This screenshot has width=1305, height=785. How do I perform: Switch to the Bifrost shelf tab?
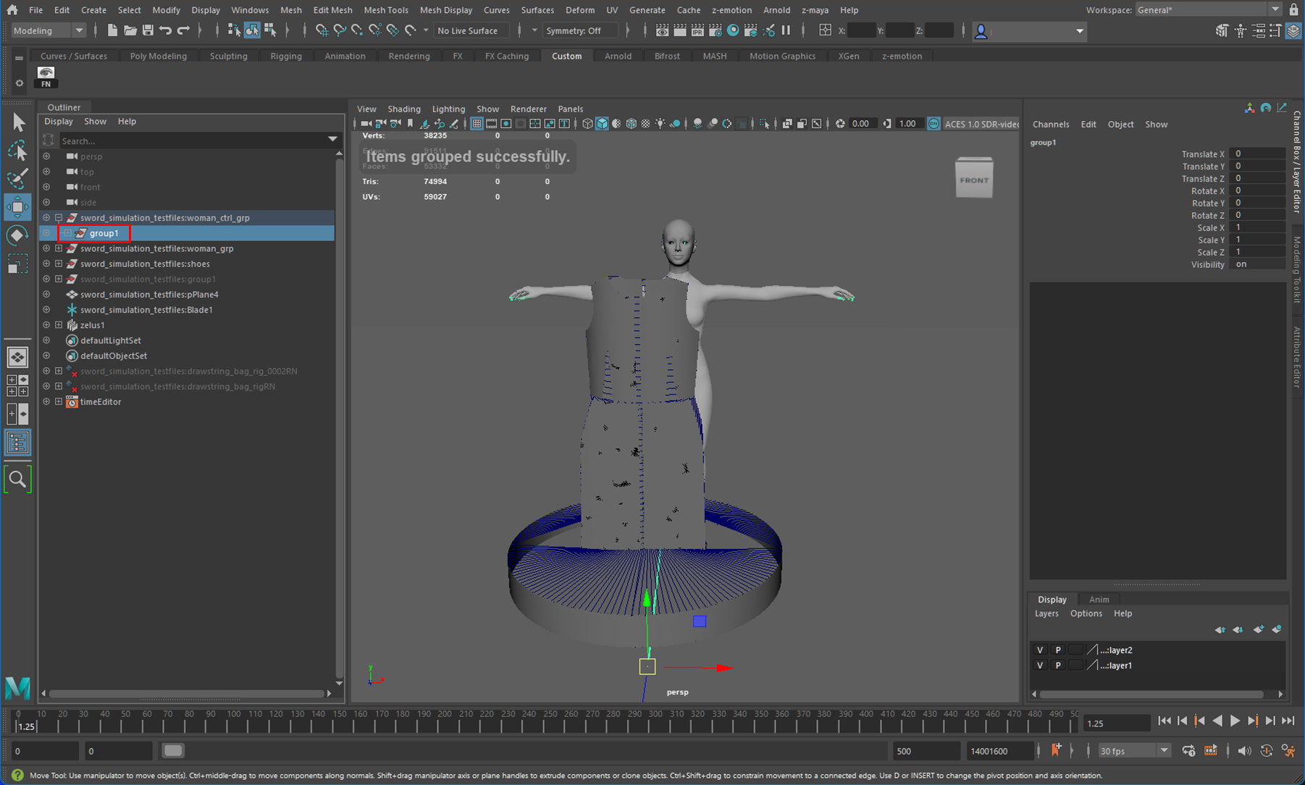point(667,56)
